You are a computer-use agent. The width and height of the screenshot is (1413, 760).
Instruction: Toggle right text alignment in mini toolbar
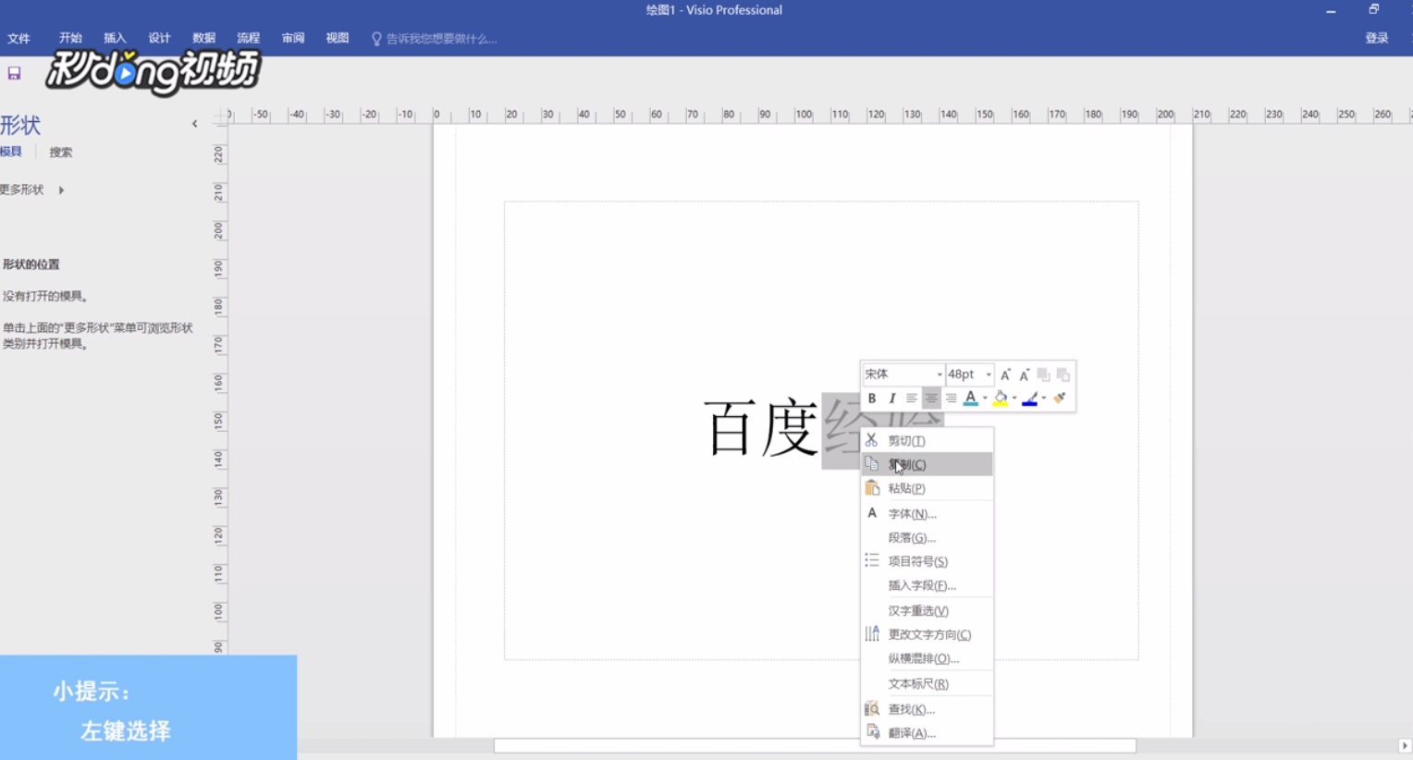(951, 398)
